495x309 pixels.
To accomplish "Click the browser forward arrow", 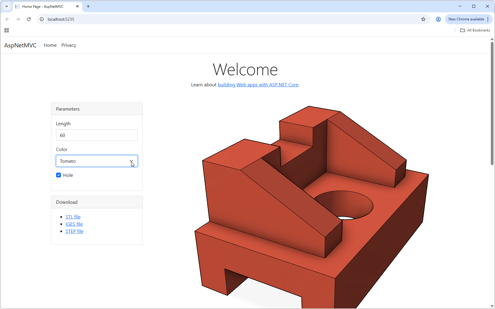I will coord(18,19).
